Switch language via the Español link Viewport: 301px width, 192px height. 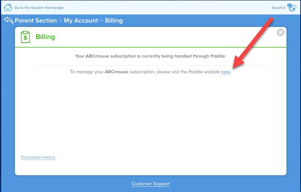(279, 8)
